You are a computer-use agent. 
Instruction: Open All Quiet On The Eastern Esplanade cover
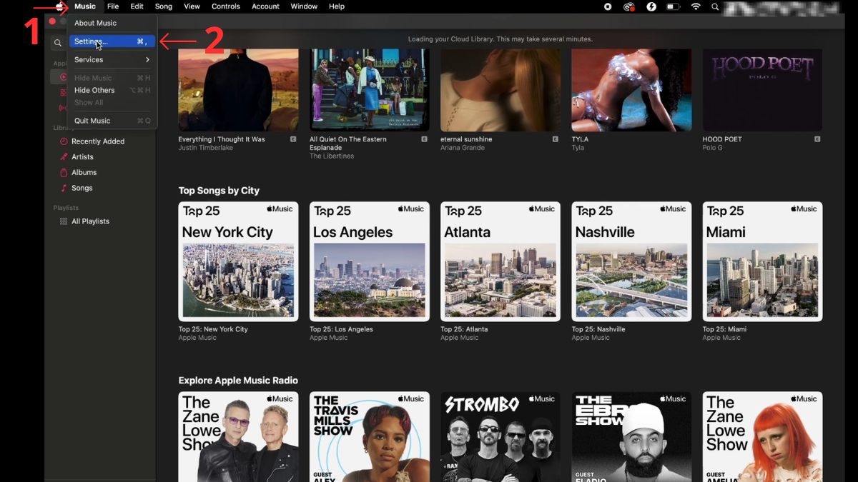point(369,90)
